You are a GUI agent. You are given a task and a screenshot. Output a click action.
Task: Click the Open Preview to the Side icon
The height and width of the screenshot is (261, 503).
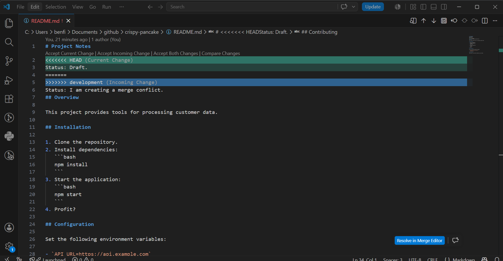tap(413, 21)
